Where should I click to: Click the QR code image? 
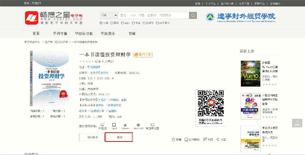click(211, 103)
